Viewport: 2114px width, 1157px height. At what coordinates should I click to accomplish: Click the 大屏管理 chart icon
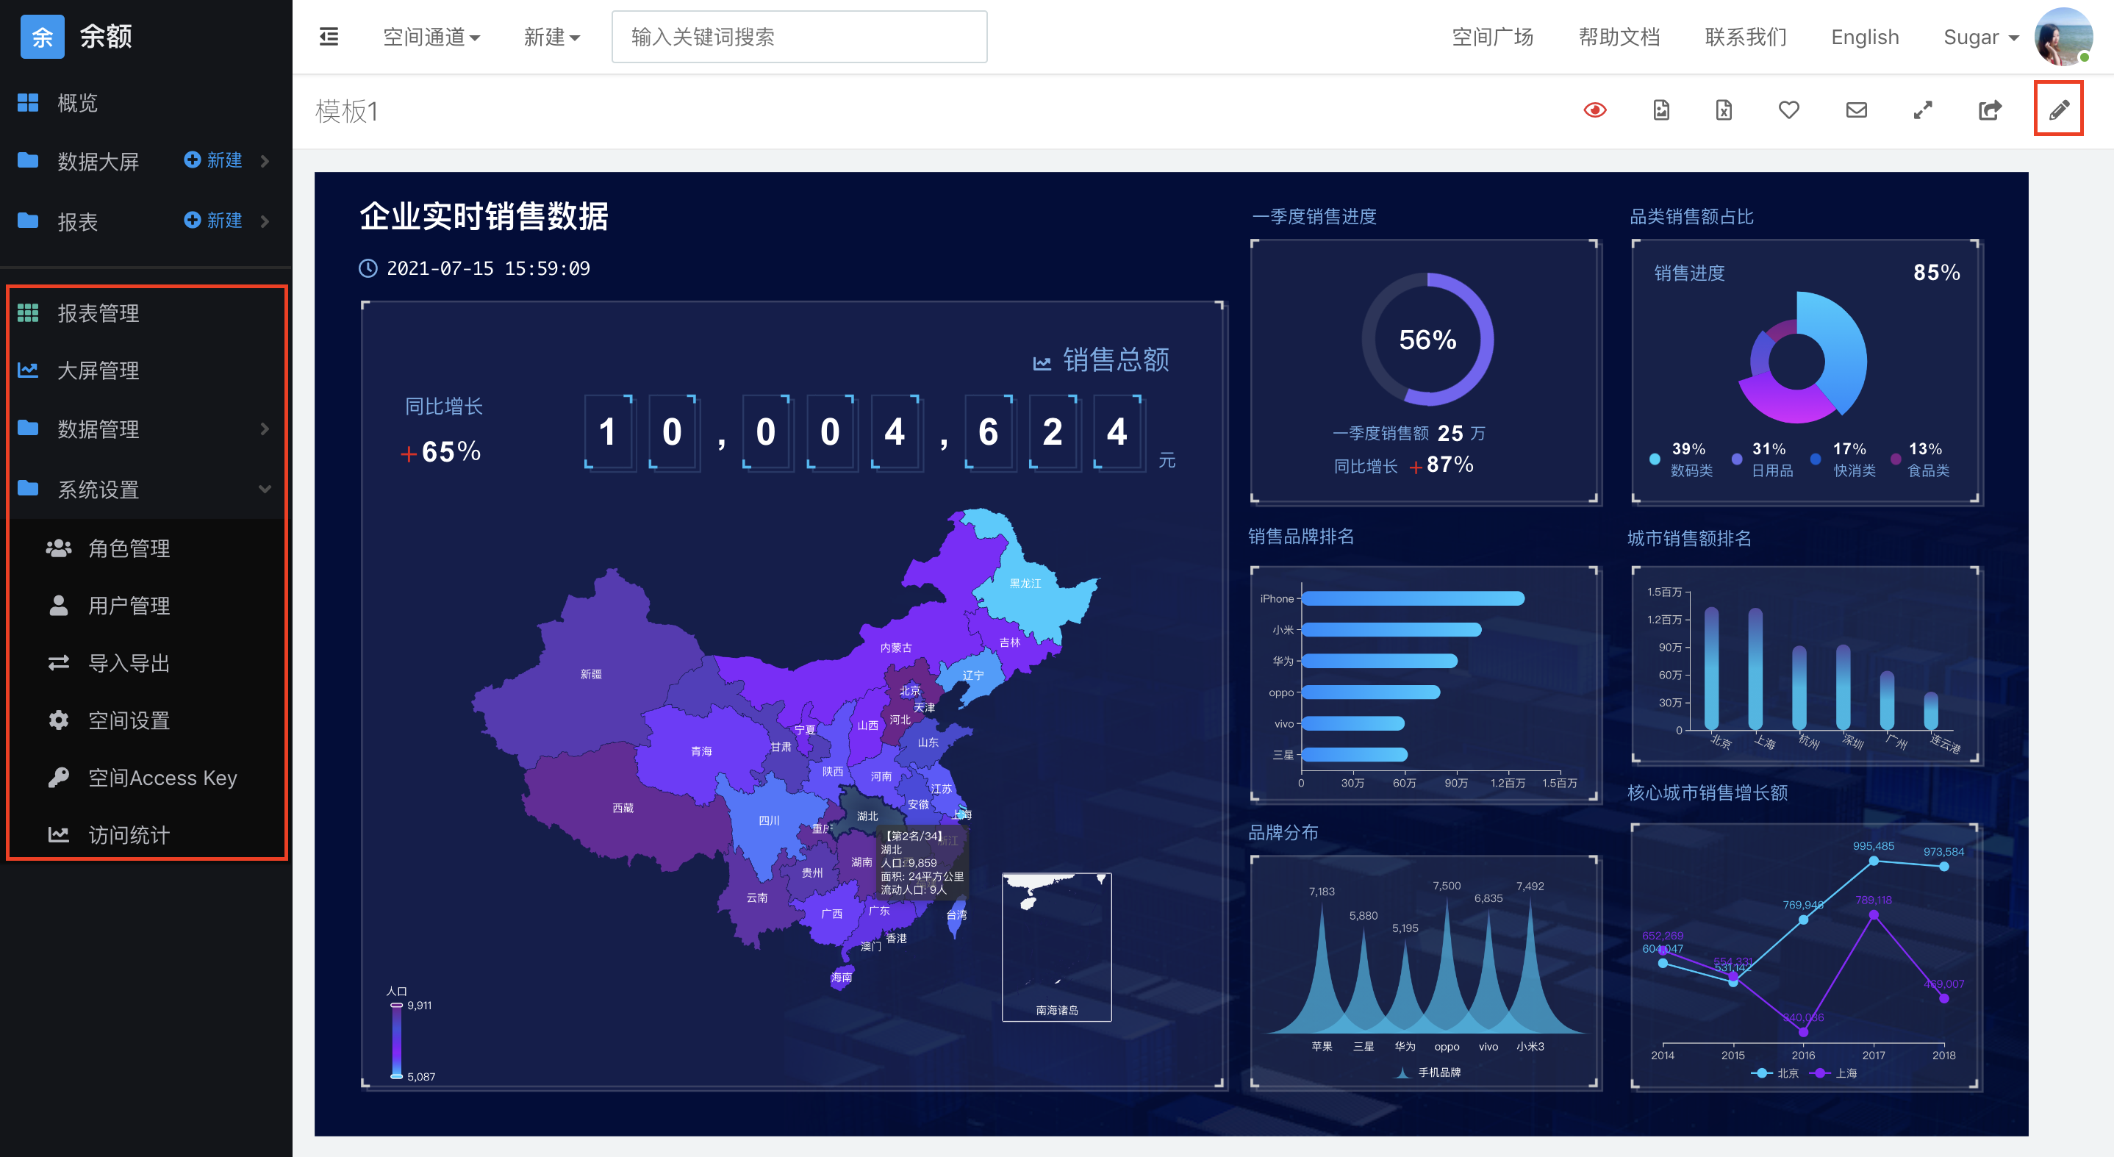[x=28, y=370]
